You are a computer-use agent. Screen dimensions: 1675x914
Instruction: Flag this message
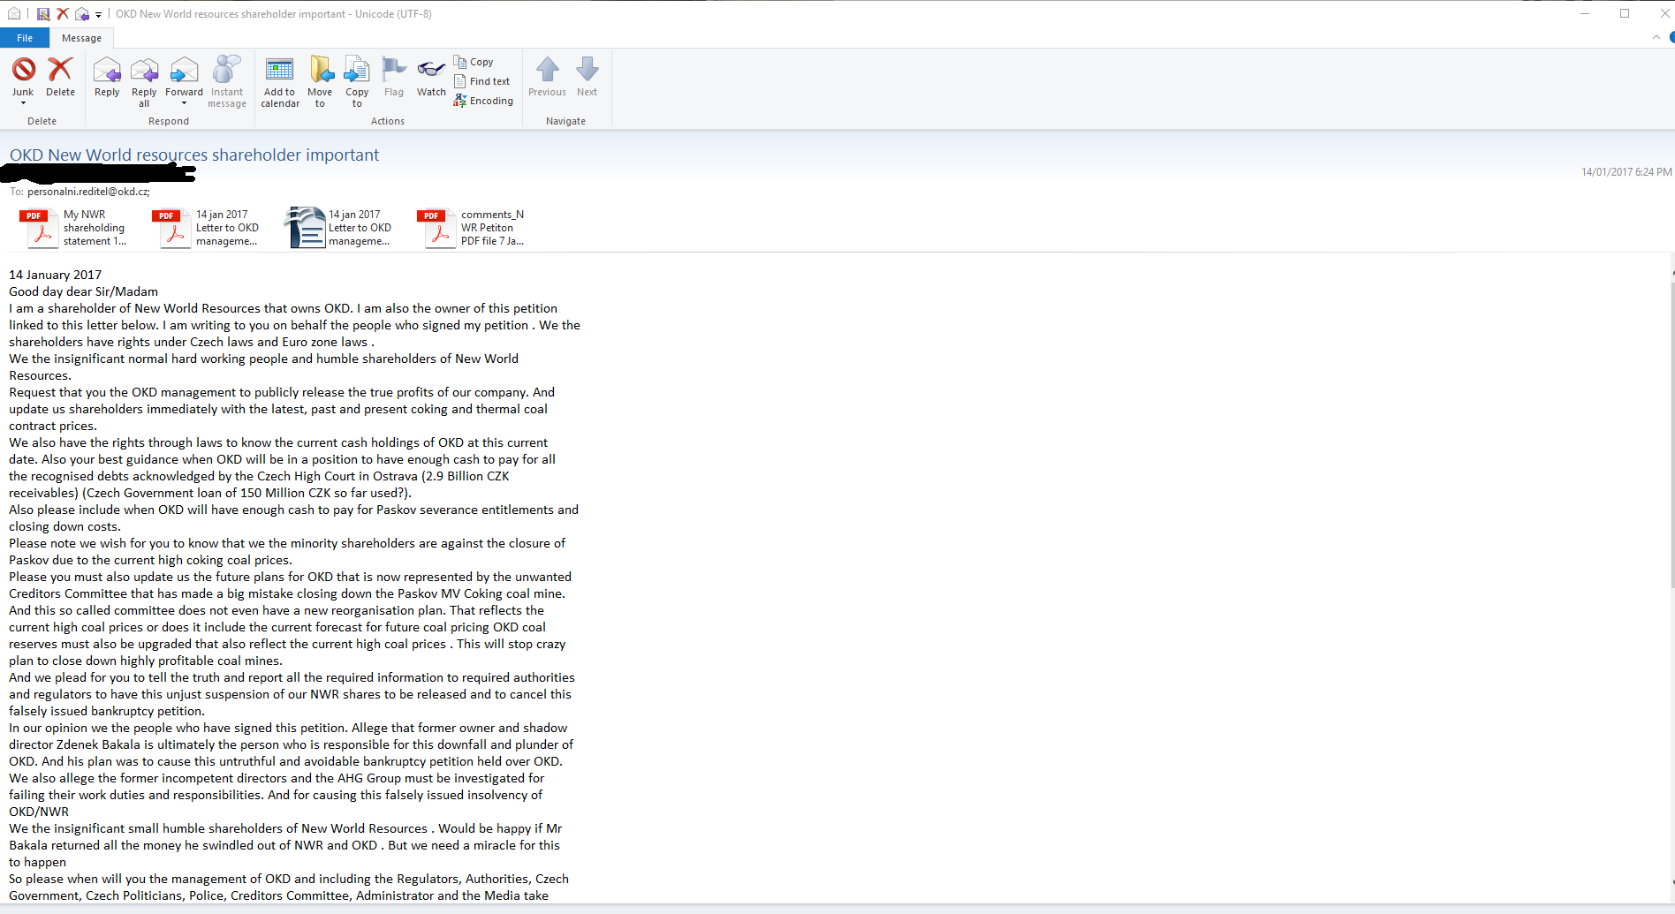(394, 76)
